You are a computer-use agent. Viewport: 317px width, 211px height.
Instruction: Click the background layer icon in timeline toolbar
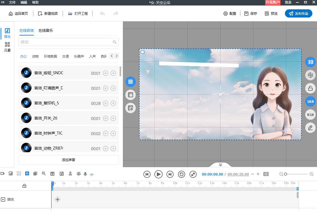coord(11,174)
